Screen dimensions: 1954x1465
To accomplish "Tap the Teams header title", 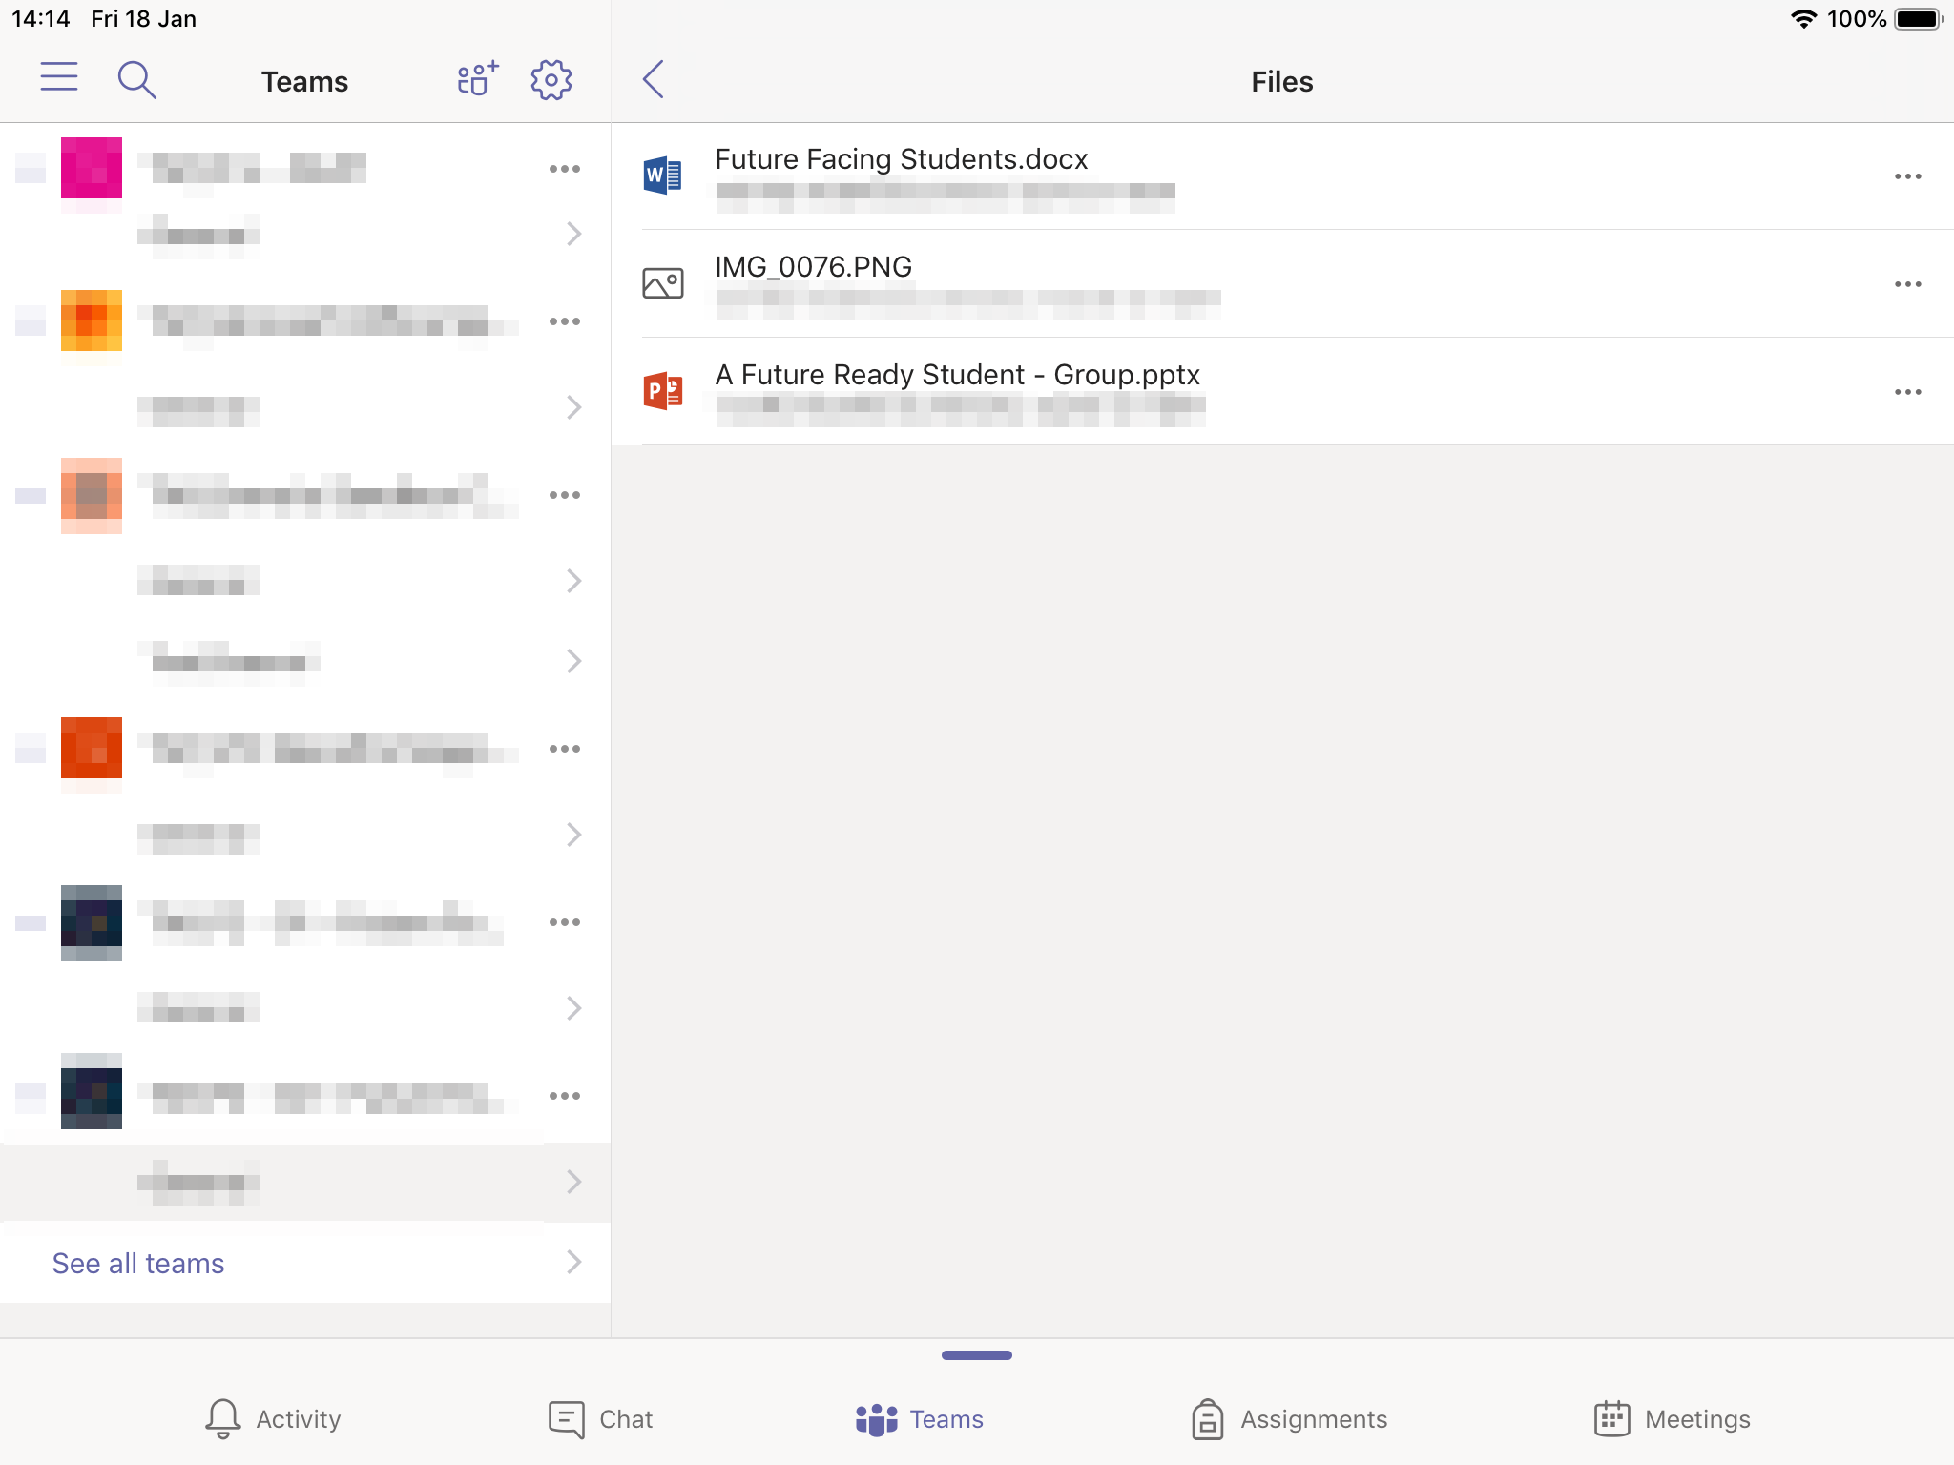I will (305, 82).
